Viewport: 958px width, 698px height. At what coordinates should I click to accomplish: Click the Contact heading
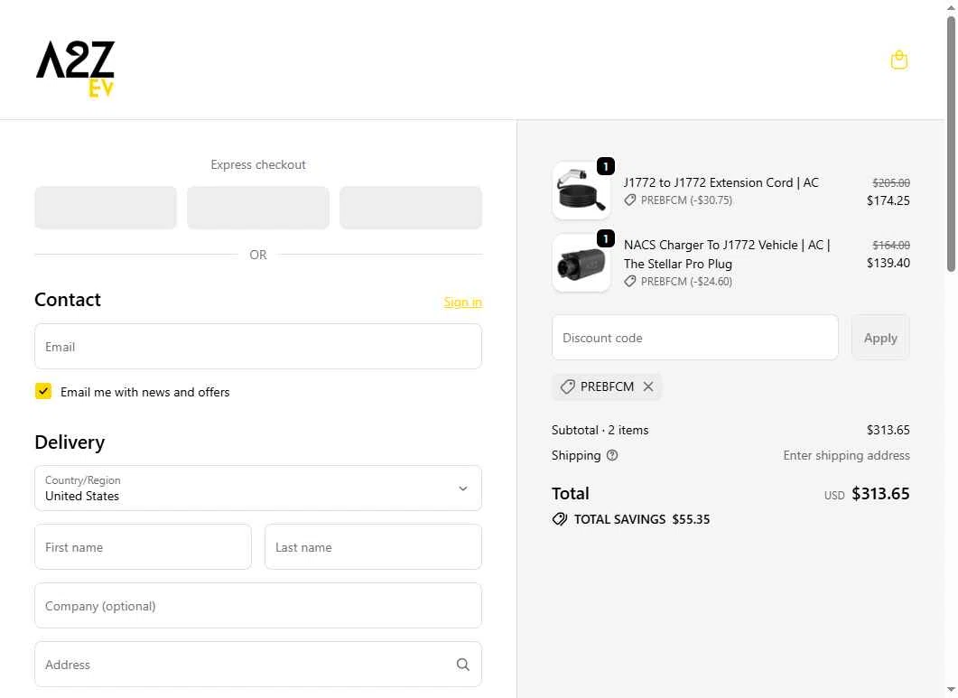pyautogui.click(x=68, y=300)
